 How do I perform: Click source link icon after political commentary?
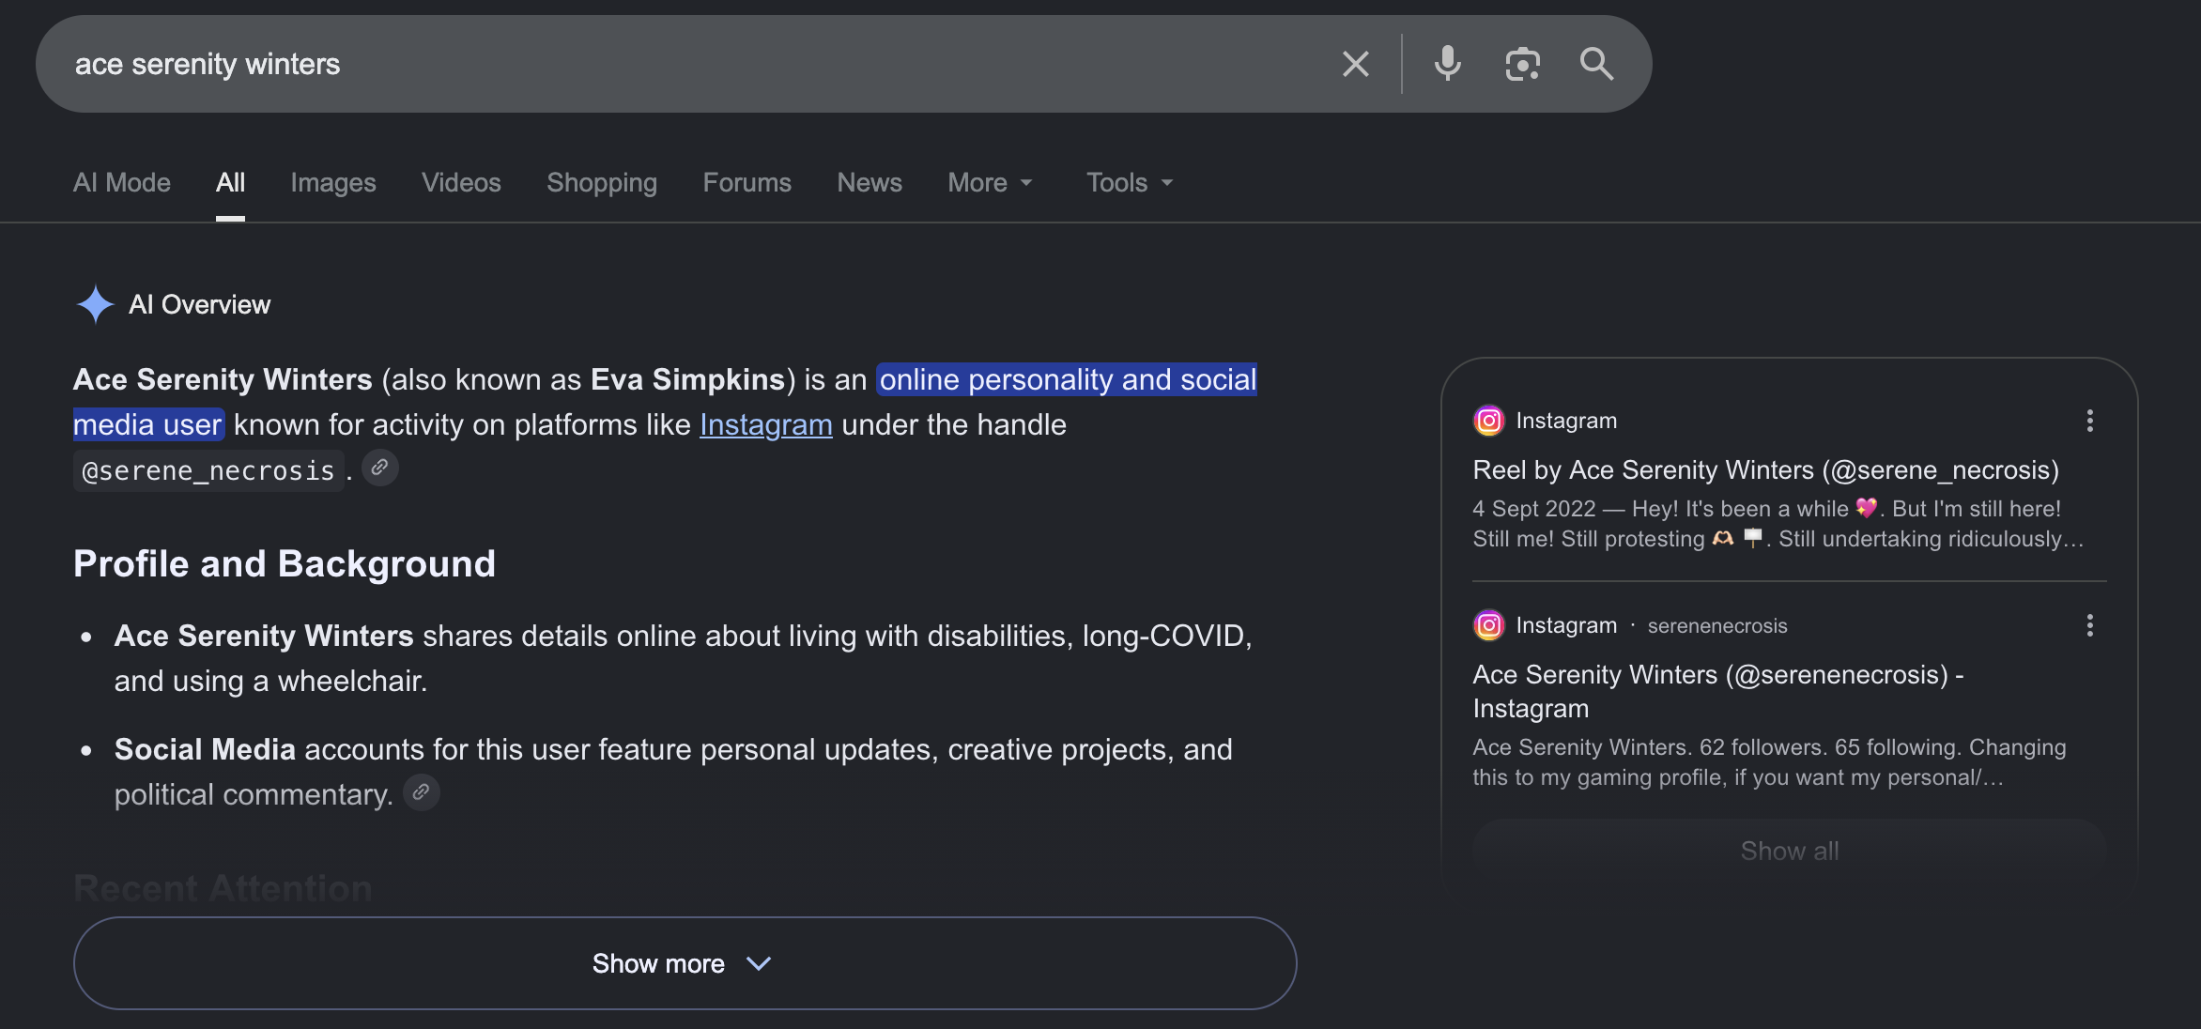click(x=422, y=792)
